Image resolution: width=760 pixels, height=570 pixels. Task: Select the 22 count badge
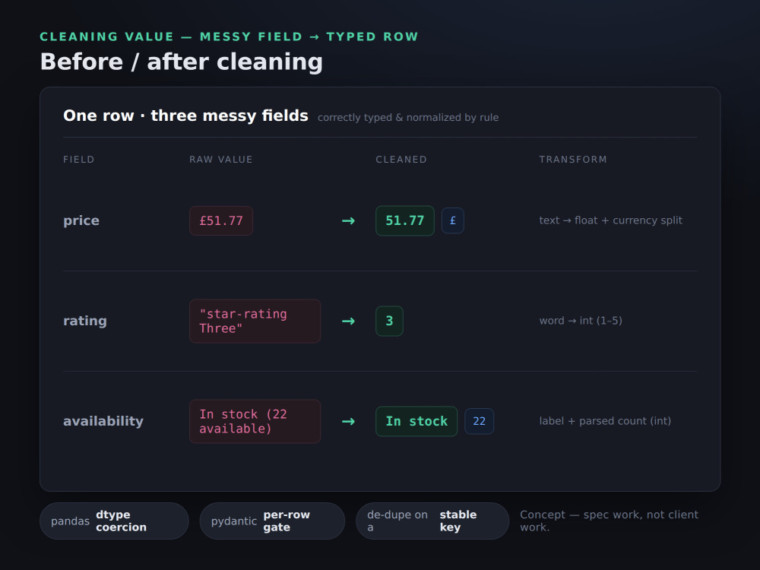[x=479, y=421]
